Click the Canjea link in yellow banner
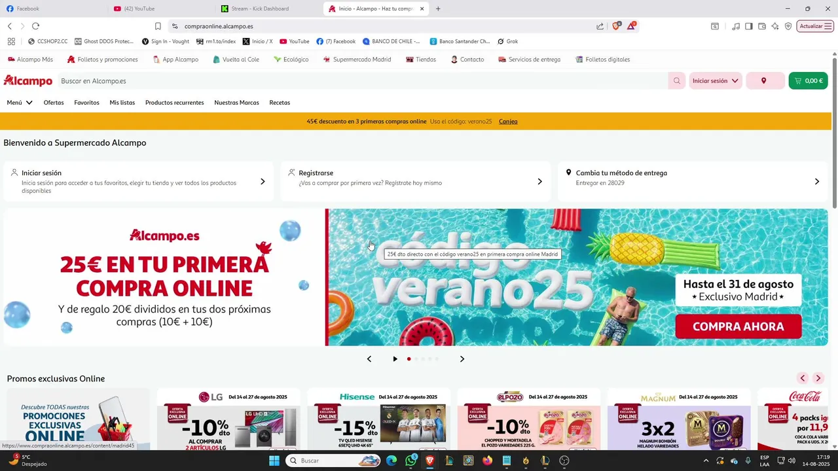This screenshot has width=838, height=471. coord(508,122)
